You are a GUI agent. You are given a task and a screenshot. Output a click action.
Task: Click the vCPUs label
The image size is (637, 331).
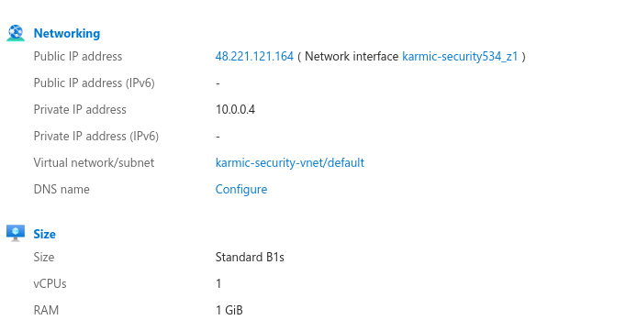[x=50, y=283]
